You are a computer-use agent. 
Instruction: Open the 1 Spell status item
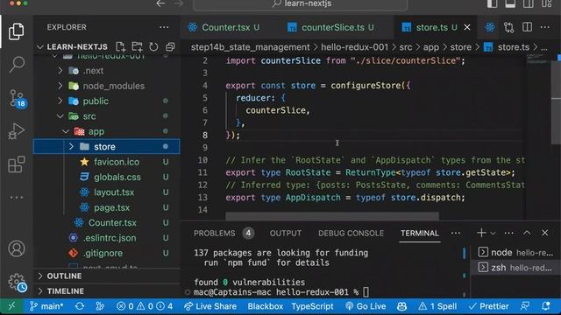tap(437, 306)
